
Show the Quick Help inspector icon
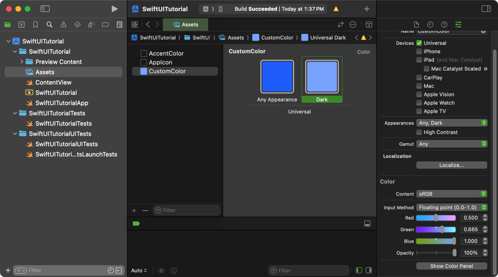[444, 24]
